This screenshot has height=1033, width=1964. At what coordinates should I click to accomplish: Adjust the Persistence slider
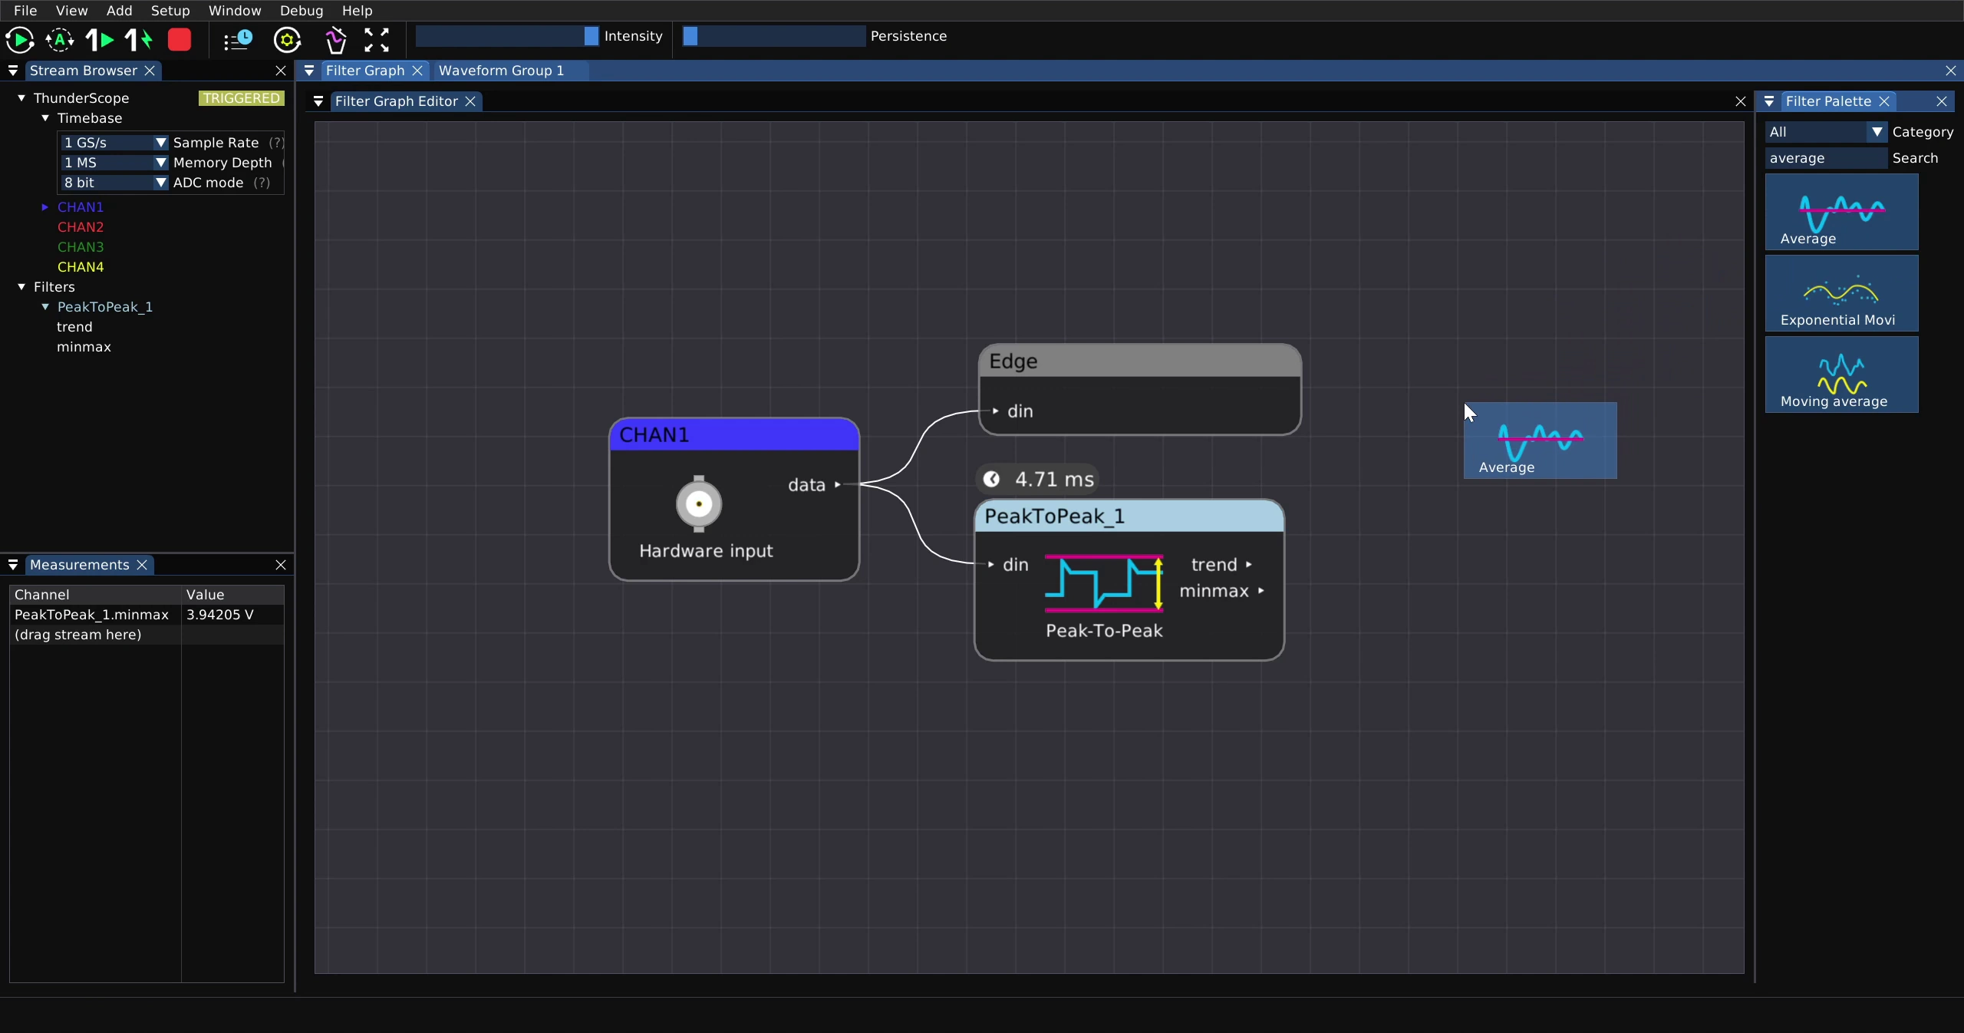click(773, 36)
